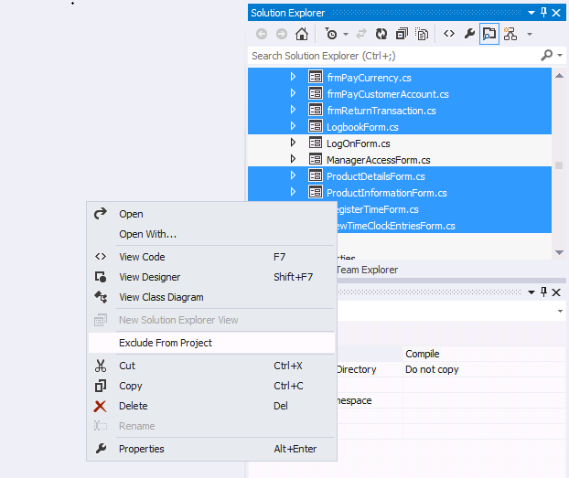Choose Cut from context menu
The image size is (569, 478).
(x=211, y=366)
